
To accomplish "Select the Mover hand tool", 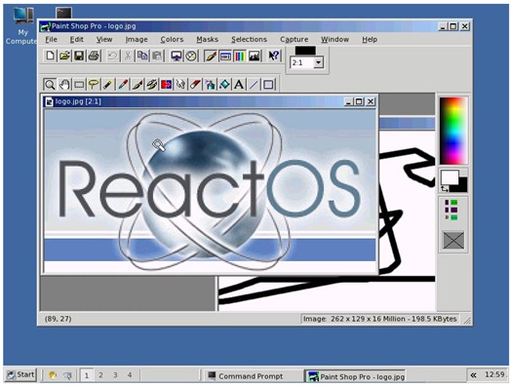I will click(x=64, y=85).
